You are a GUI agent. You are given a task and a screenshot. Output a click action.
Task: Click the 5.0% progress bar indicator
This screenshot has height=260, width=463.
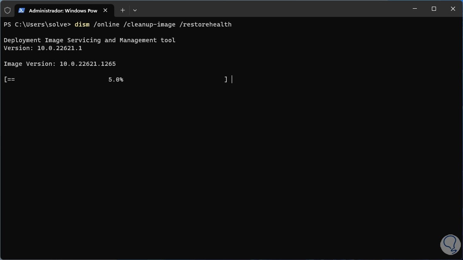click(116, 79)
